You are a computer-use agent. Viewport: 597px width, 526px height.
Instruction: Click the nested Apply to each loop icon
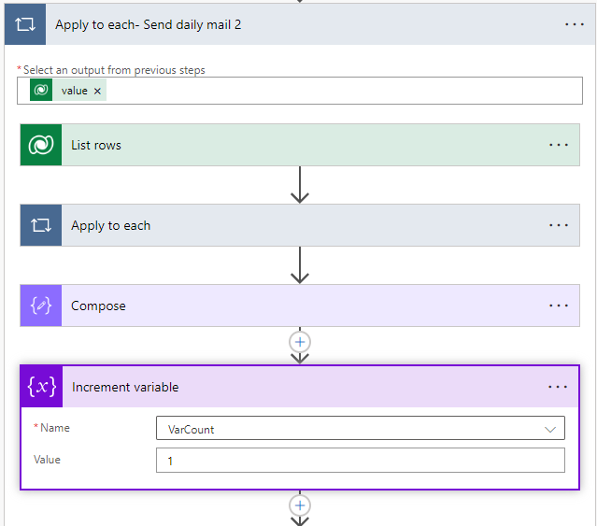click(x=41, y=225)
